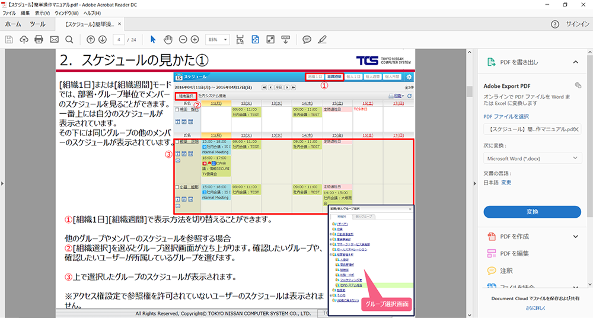Open the search magnifier tool

click(69, 39)
